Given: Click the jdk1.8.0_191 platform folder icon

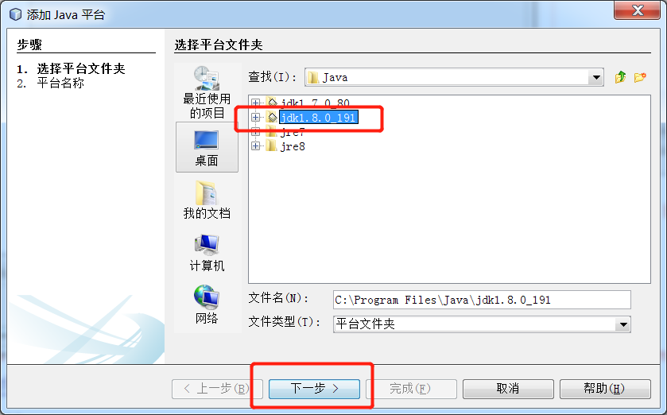Looking at the screenshot, I should click(x=272, y=118).
